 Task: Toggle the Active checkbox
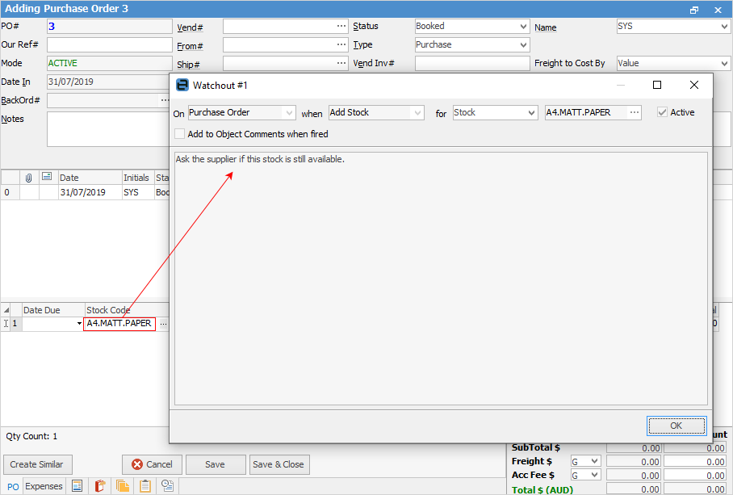pos(662,112)
